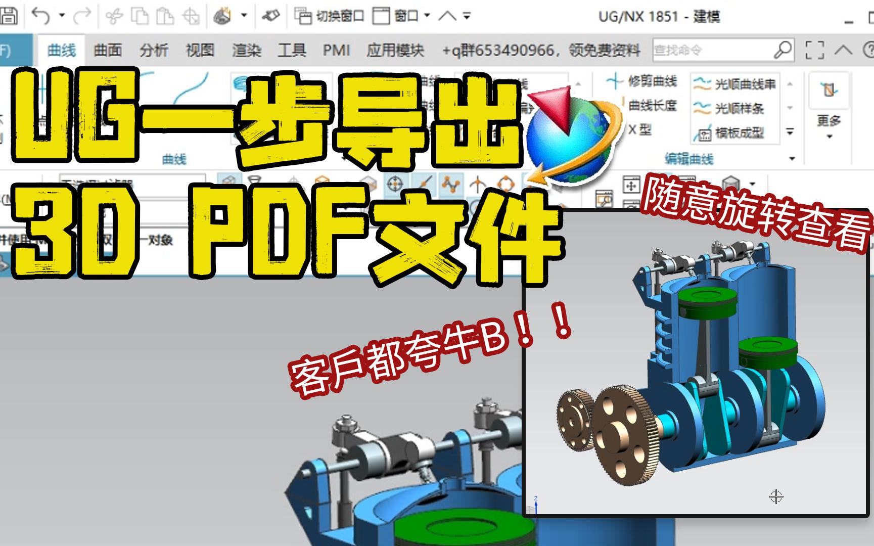874x546 pixels.
Task: Click the 曲线 group label
Action: click(174, 159)
